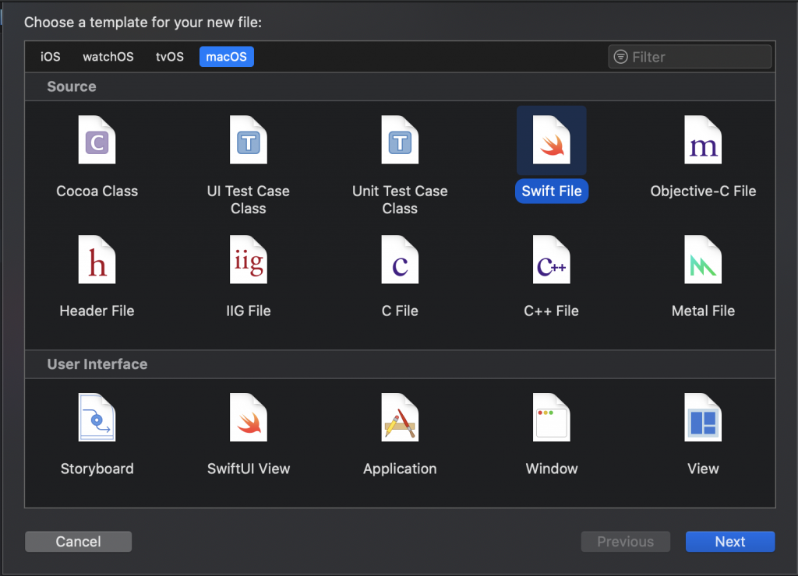
Task: Pick the IIG File template icon
Action: [x=249, y=259]
